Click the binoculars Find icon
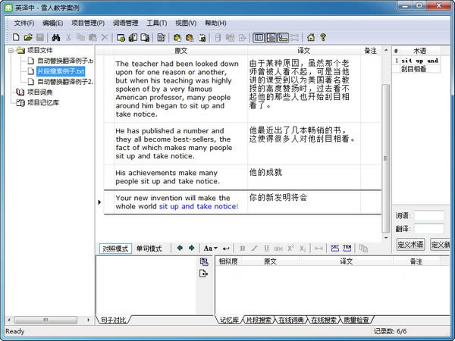This screenshot has width=455, height=341. [56, 37]
